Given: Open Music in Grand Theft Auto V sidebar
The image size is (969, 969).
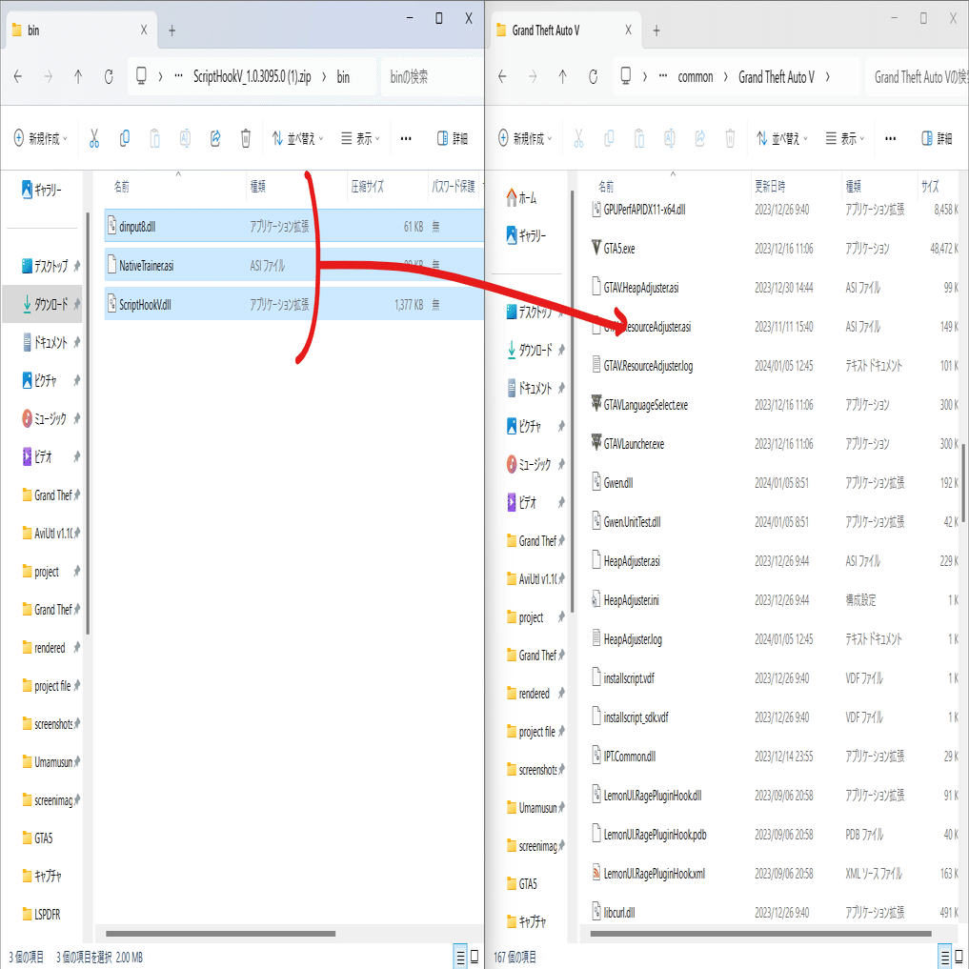Looking at the screenshot, I should click(529, 464).
